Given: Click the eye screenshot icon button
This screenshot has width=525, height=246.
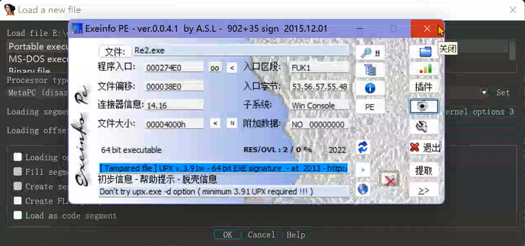Looking at the screenshot, I should [424, 106].
